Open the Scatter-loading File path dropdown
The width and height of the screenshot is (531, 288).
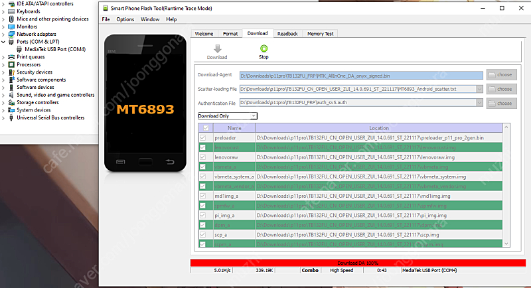[479, 89]
